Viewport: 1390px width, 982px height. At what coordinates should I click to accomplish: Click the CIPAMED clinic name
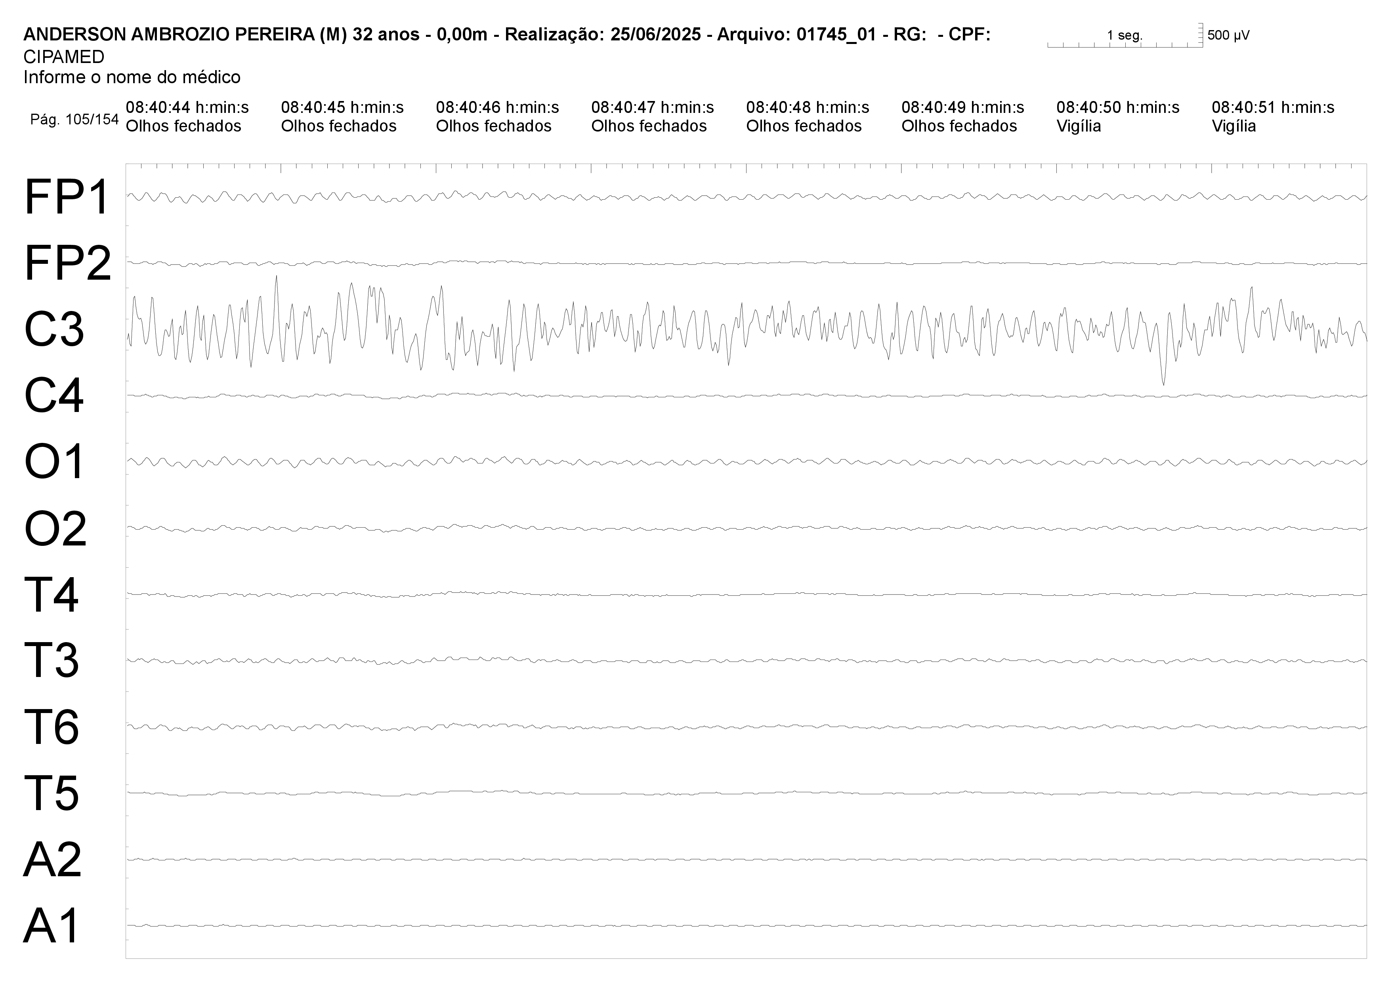click(x=63, y=57)
